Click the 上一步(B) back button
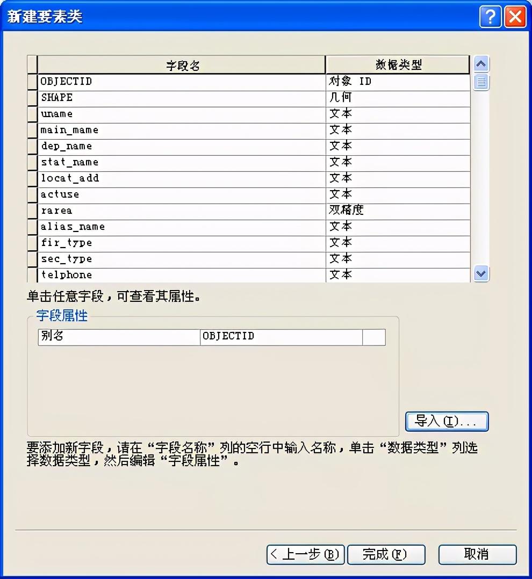The width and height of the screenshot is (532, 579). pyautogui.click(x=306, y=555)
